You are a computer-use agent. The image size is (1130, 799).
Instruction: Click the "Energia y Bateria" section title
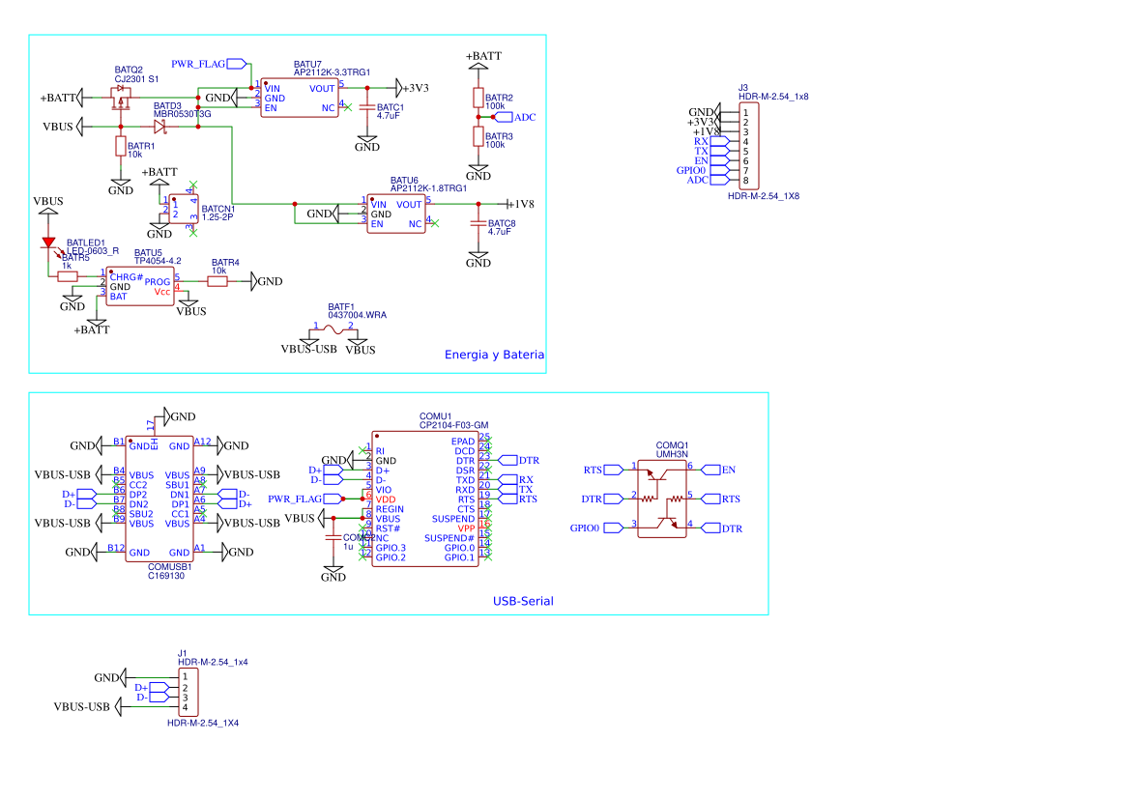(x=494, y=356)
